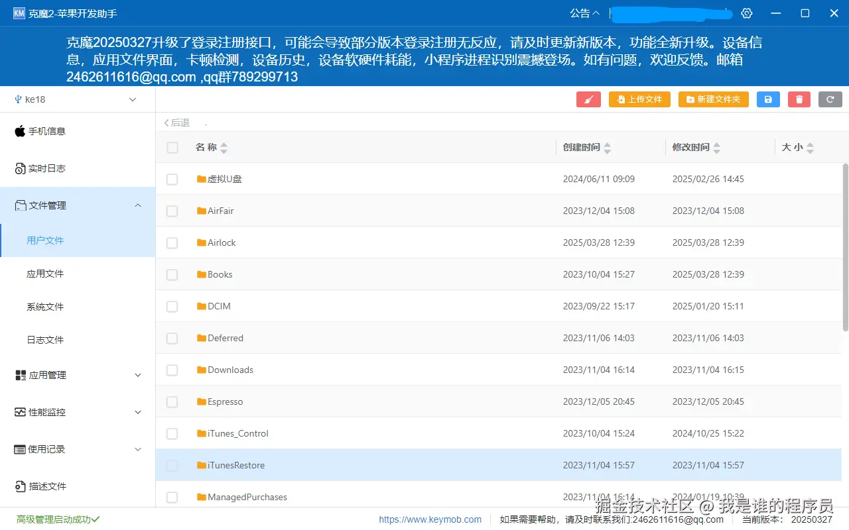Click the USB icon beside ke18
This screenshot has width=849, height=530.
(18, 99)
